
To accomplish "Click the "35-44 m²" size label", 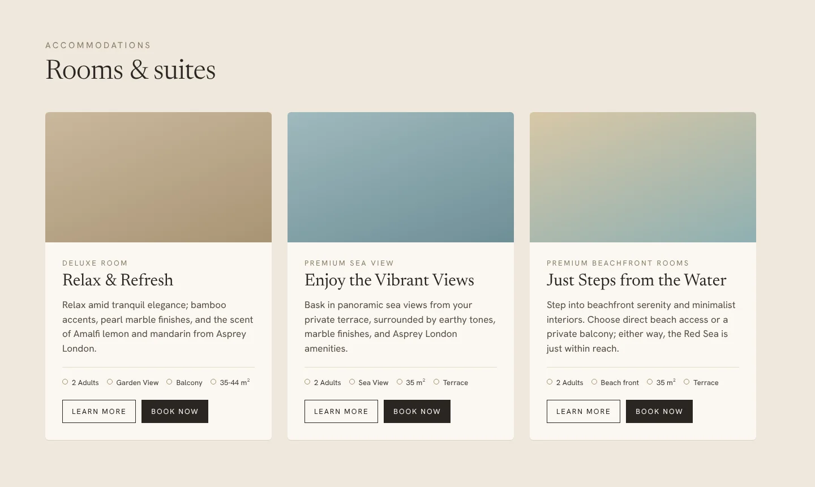I will tap(235, 382).
